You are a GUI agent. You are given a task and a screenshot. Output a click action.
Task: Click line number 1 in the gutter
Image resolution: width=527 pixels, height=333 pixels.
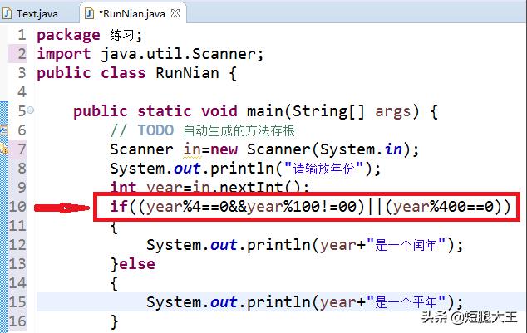(x=22, y=35)
